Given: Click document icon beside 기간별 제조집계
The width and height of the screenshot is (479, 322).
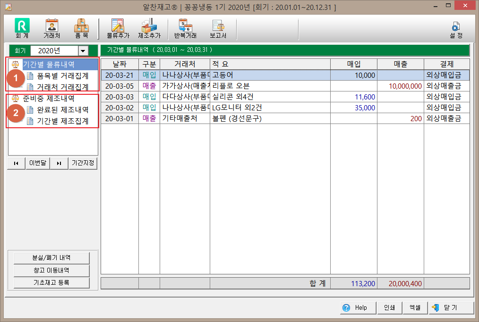Looking at the screenshot, I should 30,121.
